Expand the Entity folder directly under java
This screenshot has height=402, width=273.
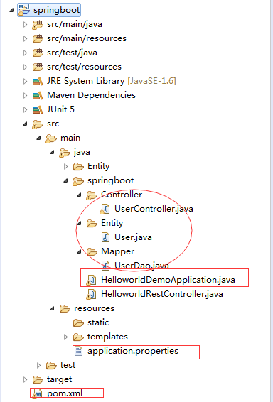65,166
